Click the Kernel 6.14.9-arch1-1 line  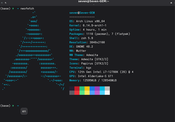pos(88,25)
